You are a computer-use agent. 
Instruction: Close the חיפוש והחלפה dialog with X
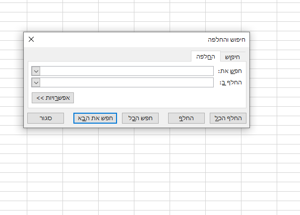pyautogui.click(x=31, y=39)
